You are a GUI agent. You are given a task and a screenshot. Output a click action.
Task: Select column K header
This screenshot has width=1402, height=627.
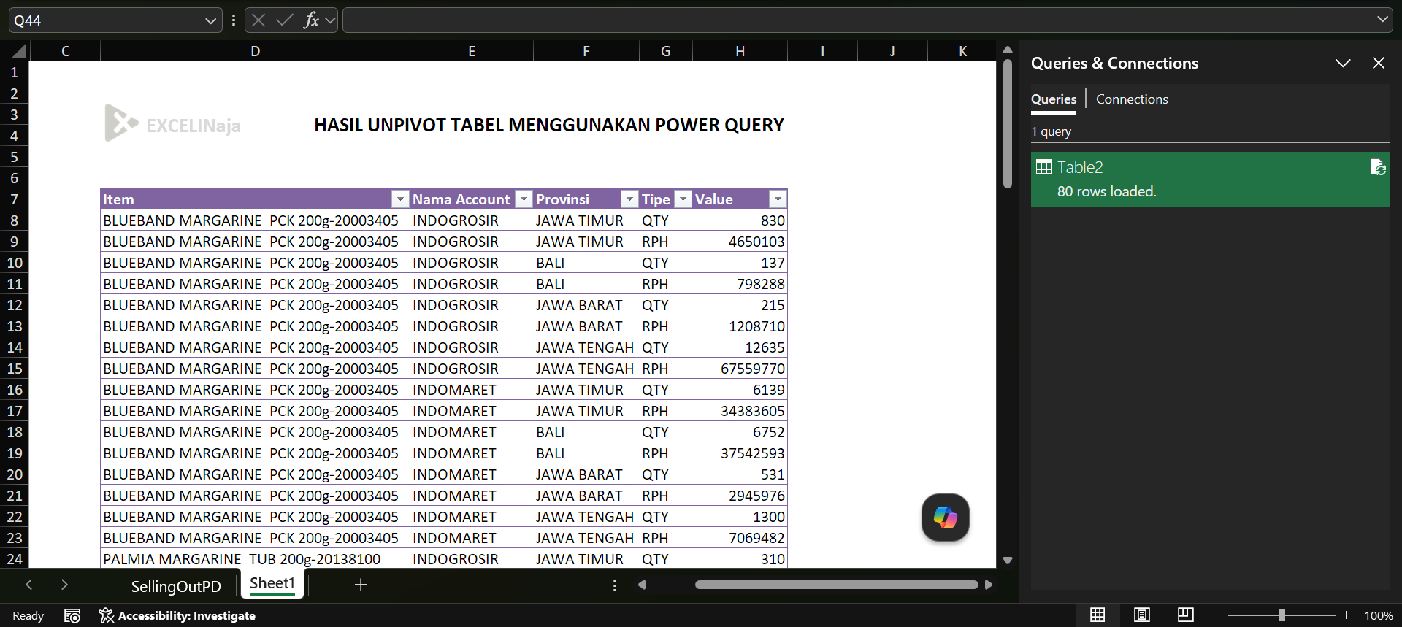coord(962,51)
